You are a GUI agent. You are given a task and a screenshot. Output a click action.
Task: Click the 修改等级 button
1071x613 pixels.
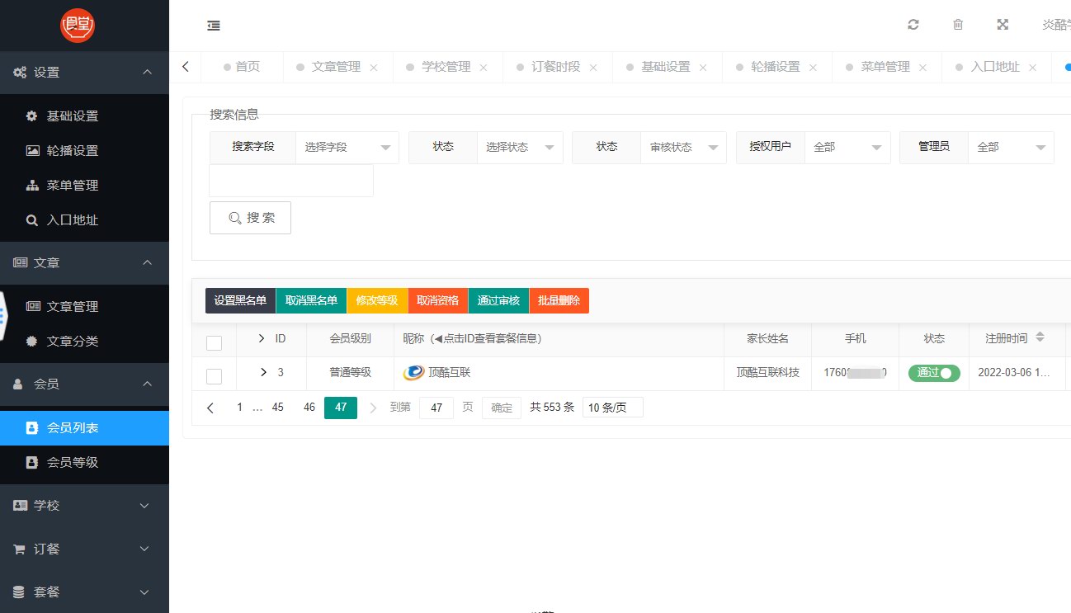377,300
